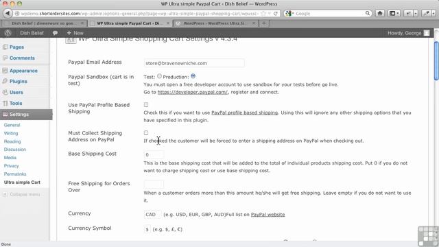Click the Comments icon in the sidebar
This screenshot has width=439, height=247.
(5, 58)
